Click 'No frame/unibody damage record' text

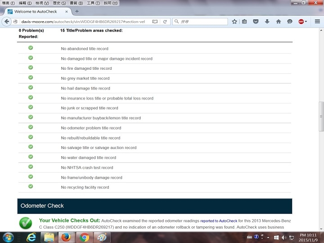(91, 178)
